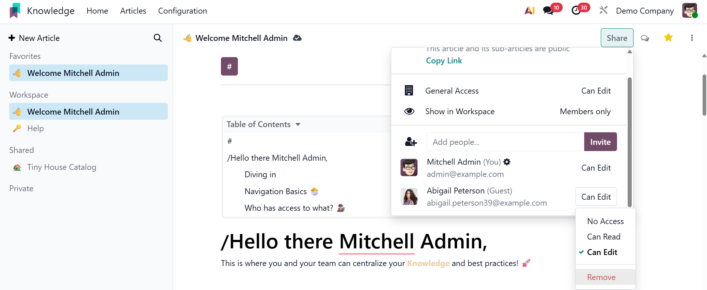Open Abigail Peterson's Can Edit dropdown

[596, 197]
